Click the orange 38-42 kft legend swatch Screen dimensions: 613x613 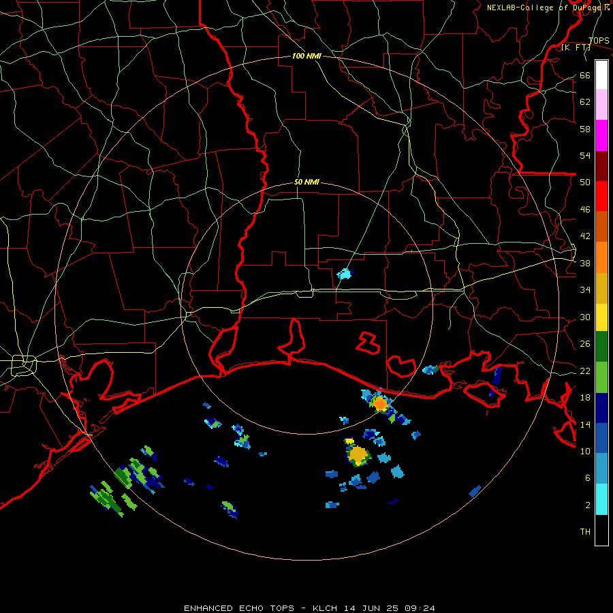(x=601, y=257)
